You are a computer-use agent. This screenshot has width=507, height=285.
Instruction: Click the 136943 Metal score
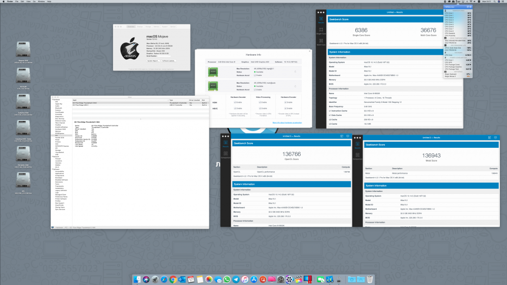click(x=431, y=155)
